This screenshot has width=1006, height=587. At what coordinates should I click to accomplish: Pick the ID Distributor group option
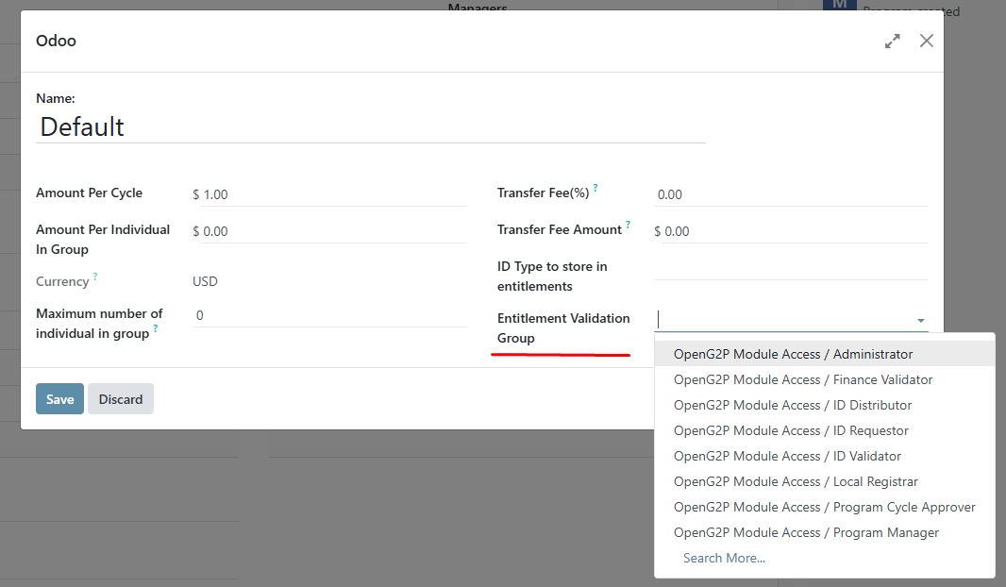(793, 405)
